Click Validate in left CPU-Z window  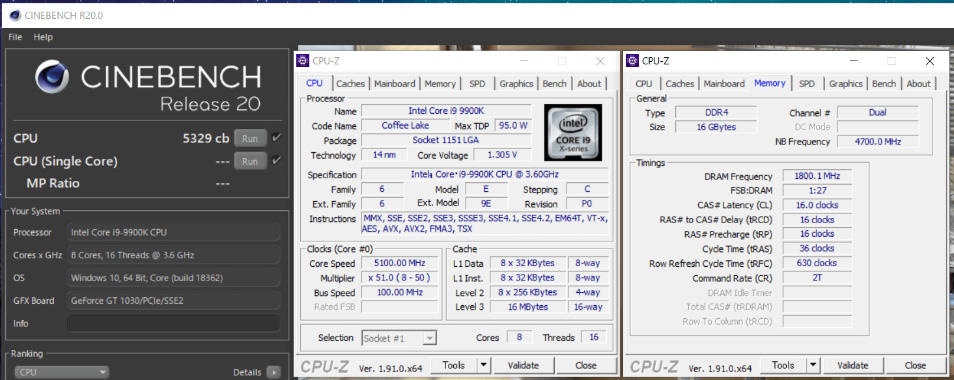click(x=524, y=365)
